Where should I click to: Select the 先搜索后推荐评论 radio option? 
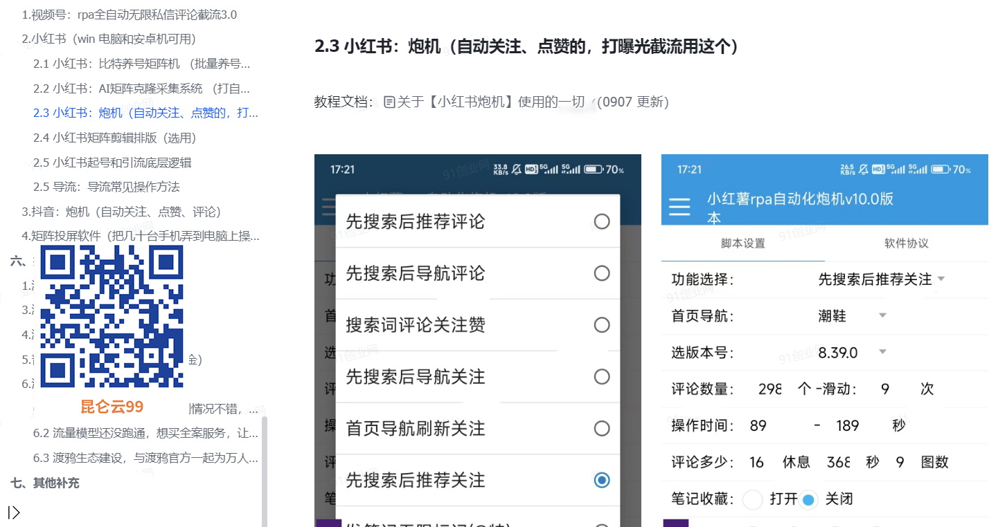click(602, 221)
